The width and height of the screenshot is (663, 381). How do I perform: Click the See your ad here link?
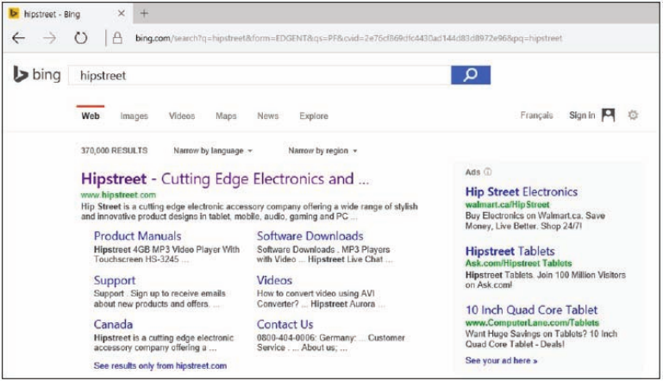click(502, 360)
